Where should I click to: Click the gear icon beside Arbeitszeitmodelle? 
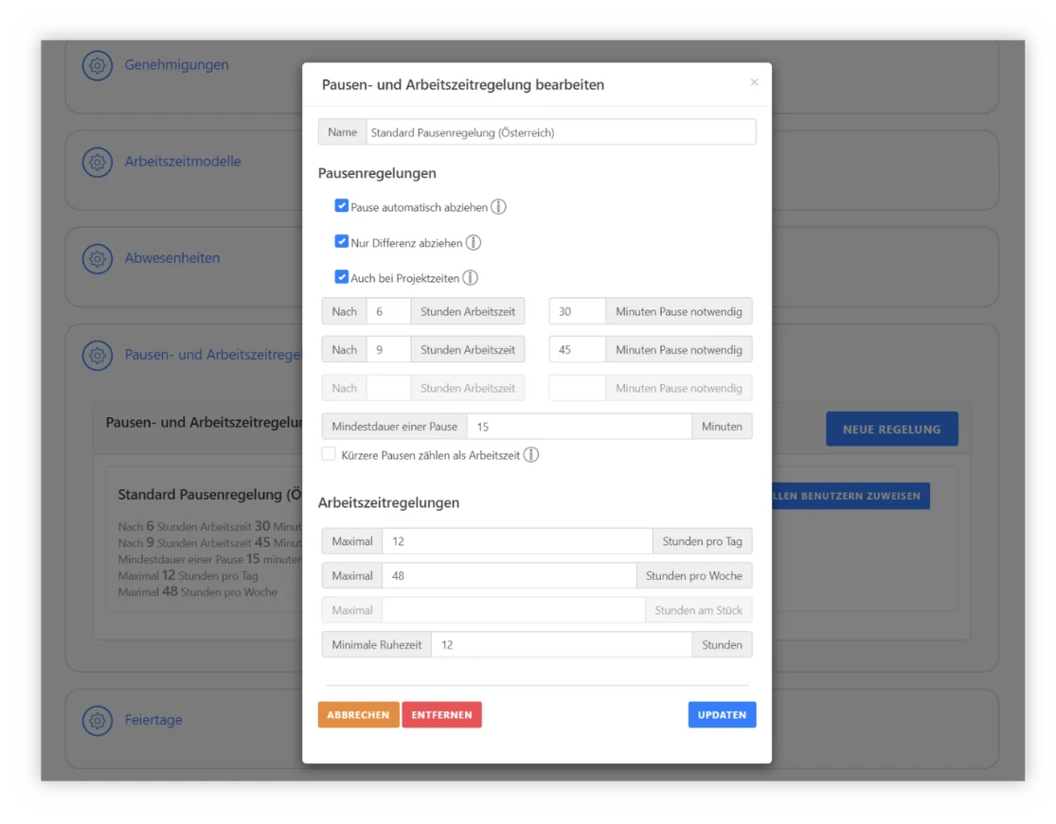(97, 162)
